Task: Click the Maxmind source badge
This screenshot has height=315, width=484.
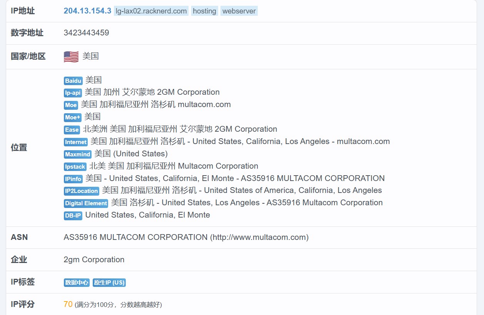Action: [78, 154]
